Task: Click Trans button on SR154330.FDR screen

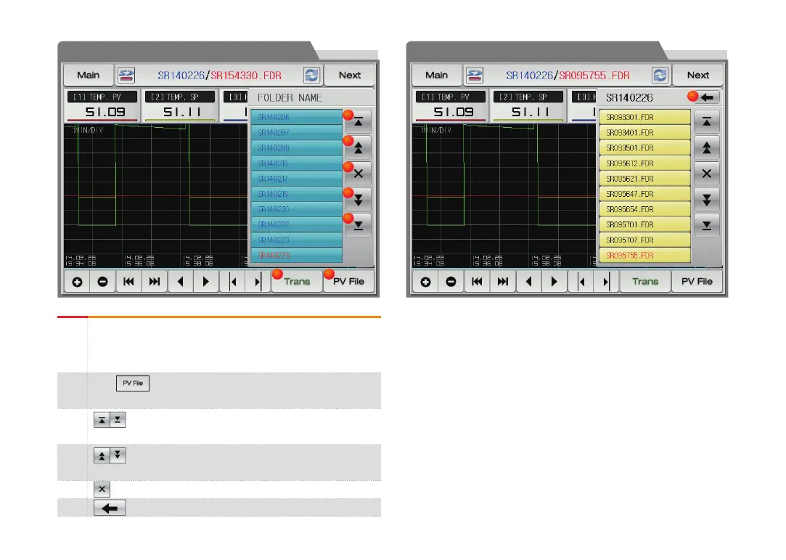Action: (x=297, y=282)
